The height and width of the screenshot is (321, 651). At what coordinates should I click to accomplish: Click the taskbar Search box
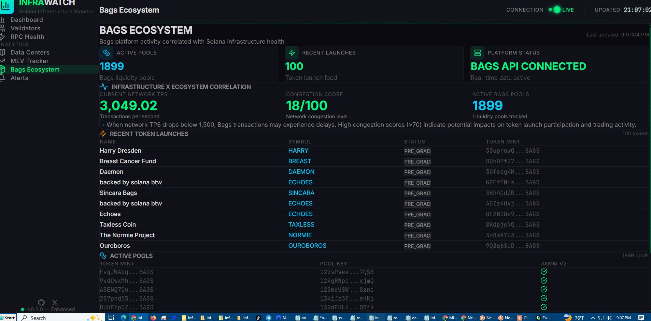coord(61,317)
